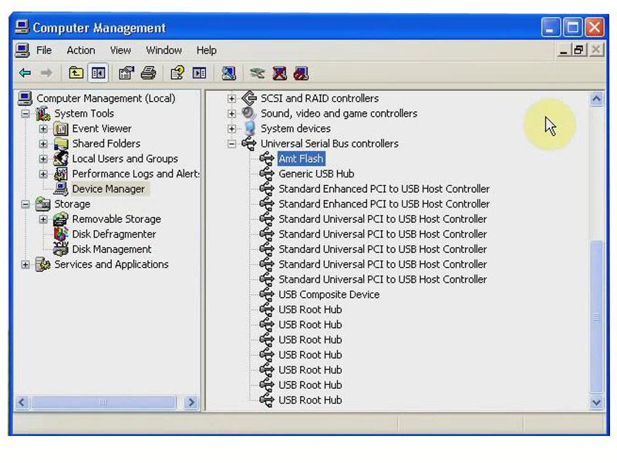Screen dimensions: 617x463
Task: Open the Properties toolbar icon
Action: click(126, 73)
